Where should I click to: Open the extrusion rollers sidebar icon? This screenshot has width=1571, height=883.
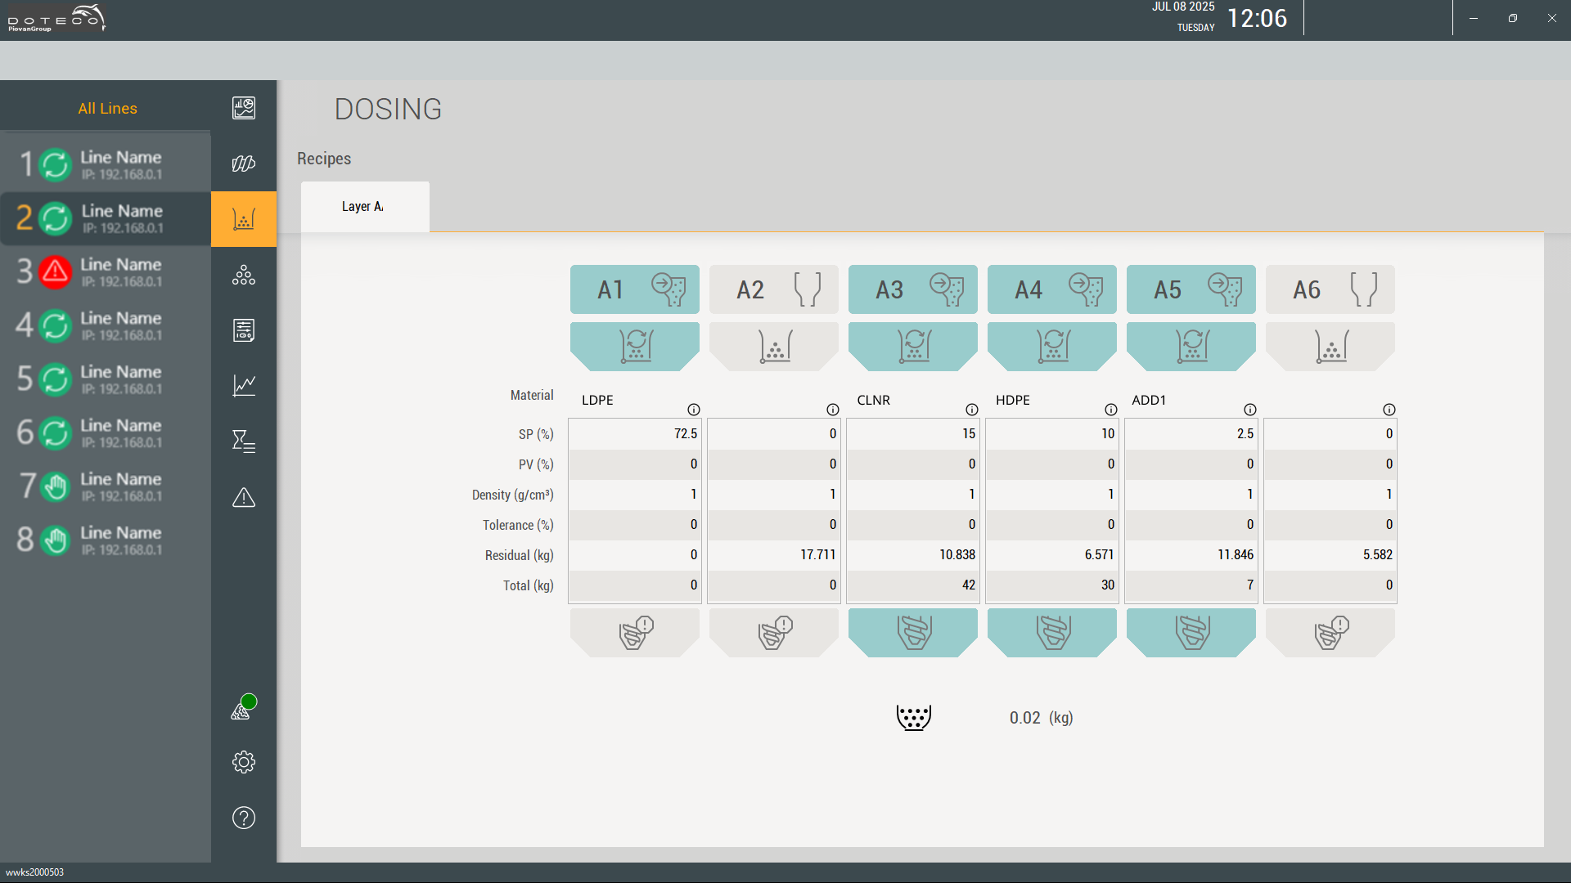tap(243, 164)
